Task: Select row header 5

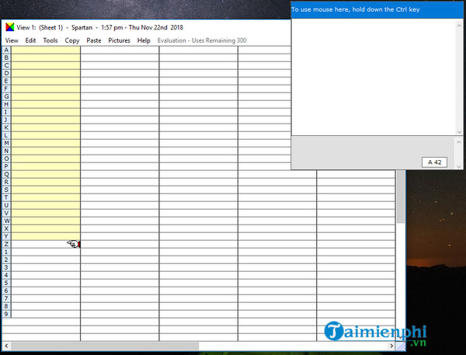Action: tap(7, 283)
